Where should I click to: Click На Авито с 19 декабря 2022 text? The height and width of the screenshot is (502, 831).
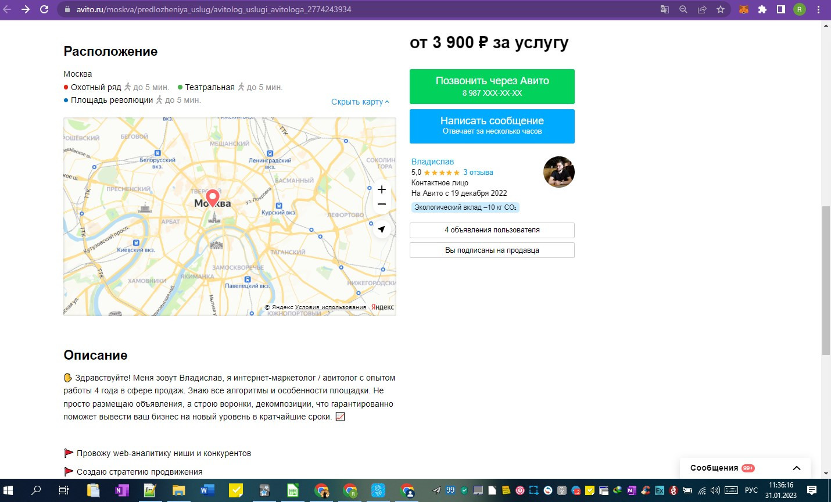pyautogui.click(x=459, y=193)
